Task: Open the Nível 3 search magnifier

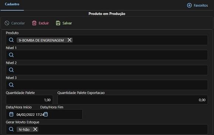Action: point(11,85)
